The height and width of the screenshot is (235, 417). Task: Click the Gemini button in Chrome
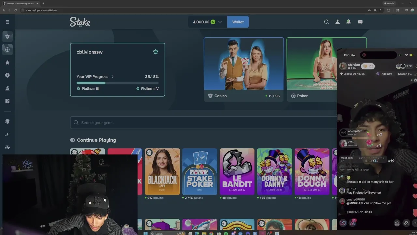(389, 3)
